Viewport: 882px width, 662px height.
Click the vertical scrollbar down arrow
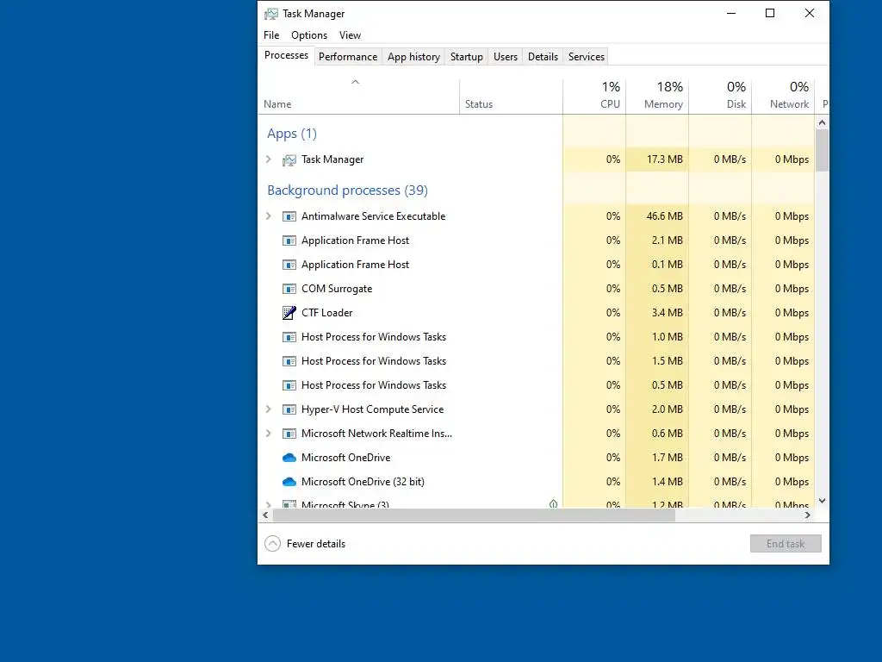pyautogui.click(x=822, y=501)
